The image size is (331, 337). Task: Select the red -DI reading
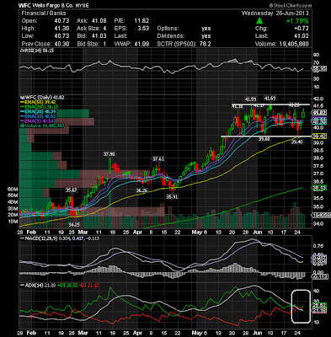coord(88,286)
